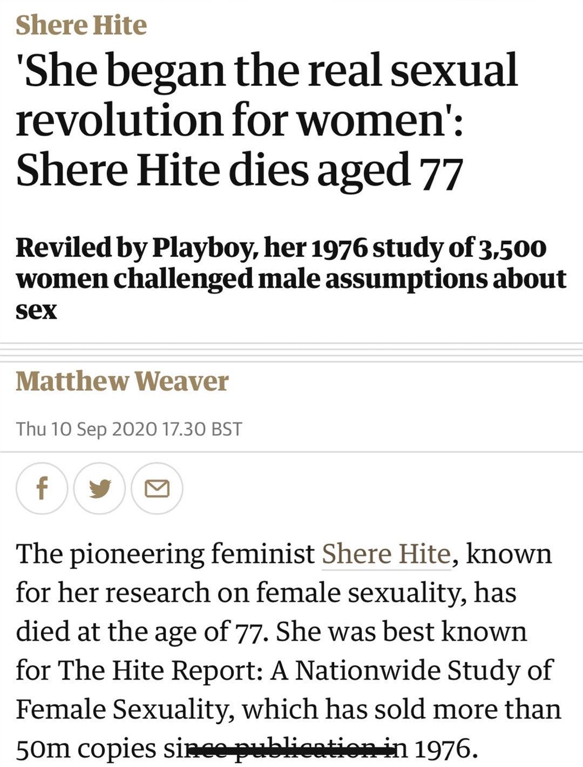
Task: Click the 'Reviled by Playboy' standfirst text
Action: (291, 279)
